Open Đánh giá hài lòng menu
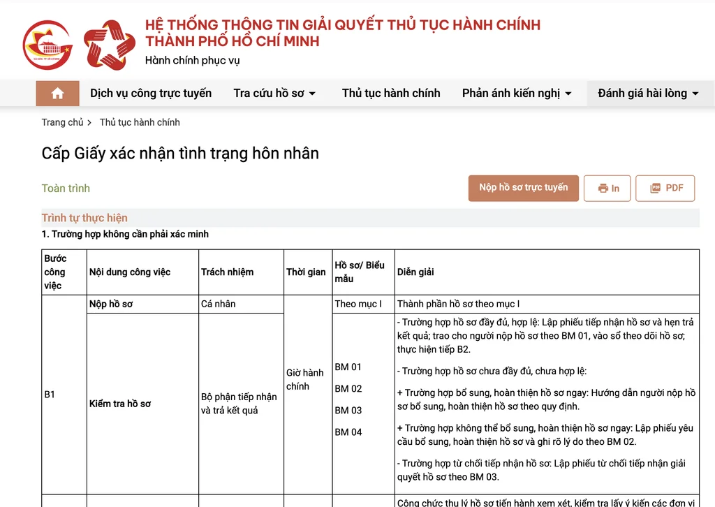The height and width of the screenshot is (507, 715). (648, 93)
